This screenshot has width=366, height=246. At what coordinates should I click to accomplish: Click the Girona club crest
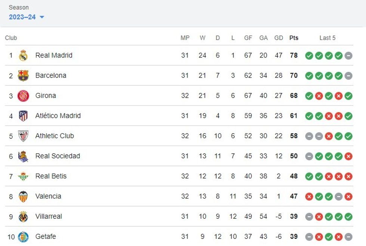(x=24, y=96)
